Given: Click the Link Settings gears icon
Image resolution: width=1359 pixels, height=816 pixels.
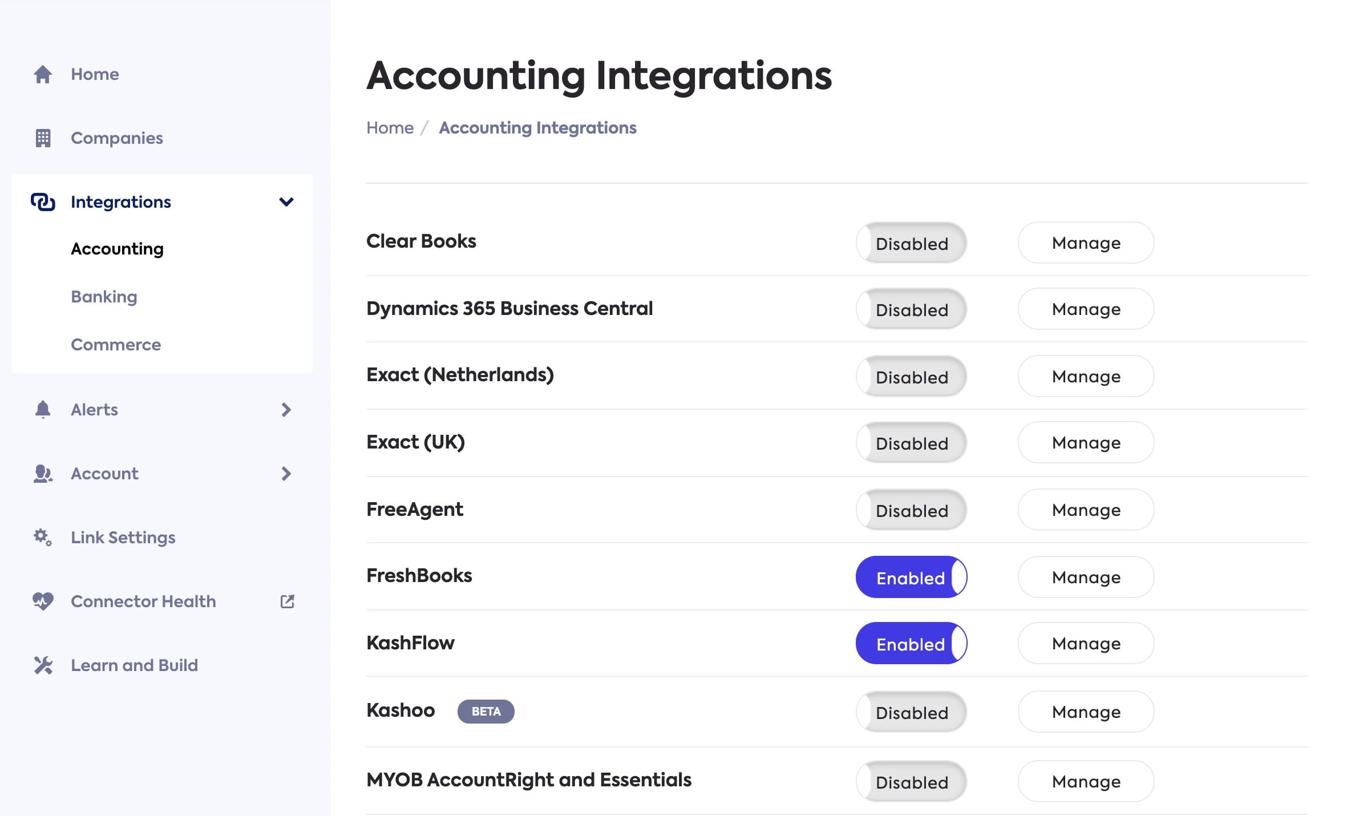Looking at the screenshot, I should (43, 538).
